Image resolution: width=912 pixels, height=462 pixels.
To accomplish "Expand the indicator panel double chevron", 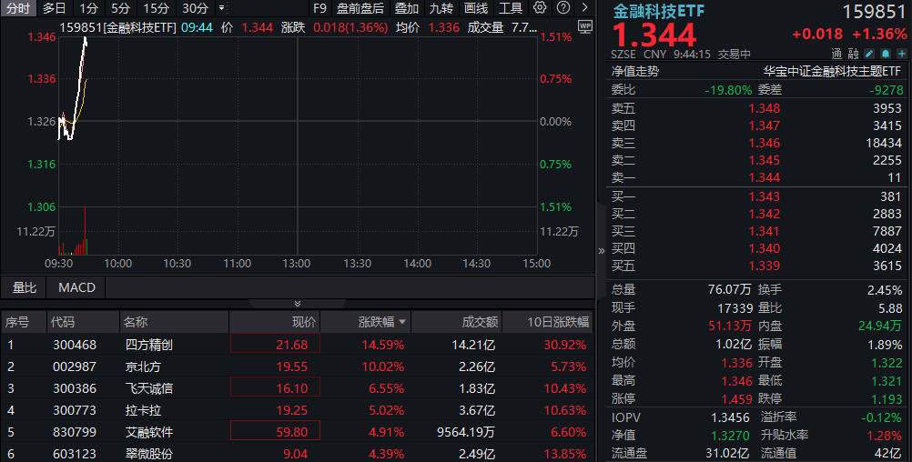I will click(298, 304).
